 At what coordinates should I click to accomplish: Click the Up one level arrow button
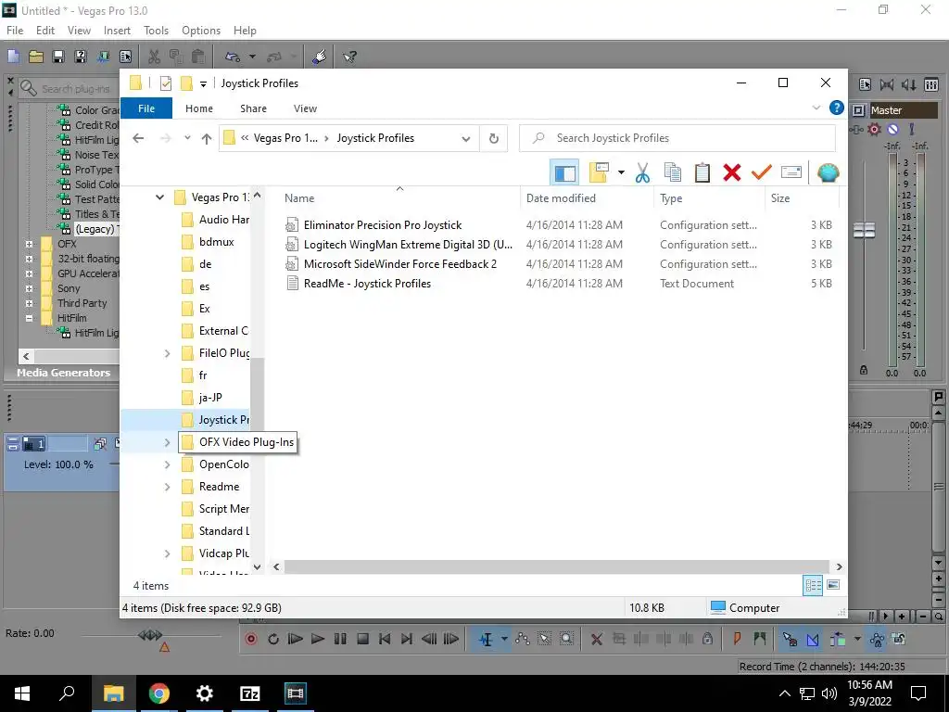[207, 139]
